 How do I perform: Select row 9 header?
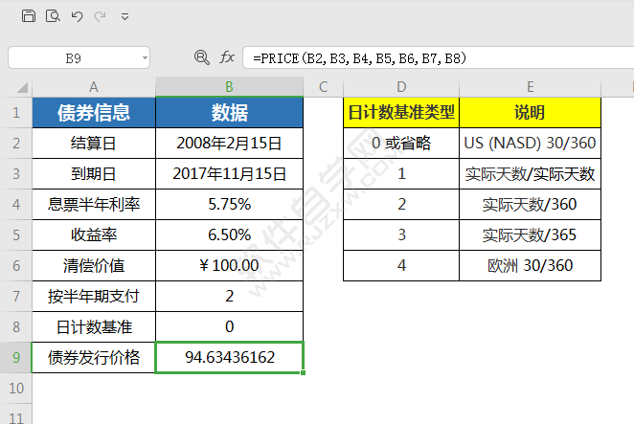coord(16,357)
